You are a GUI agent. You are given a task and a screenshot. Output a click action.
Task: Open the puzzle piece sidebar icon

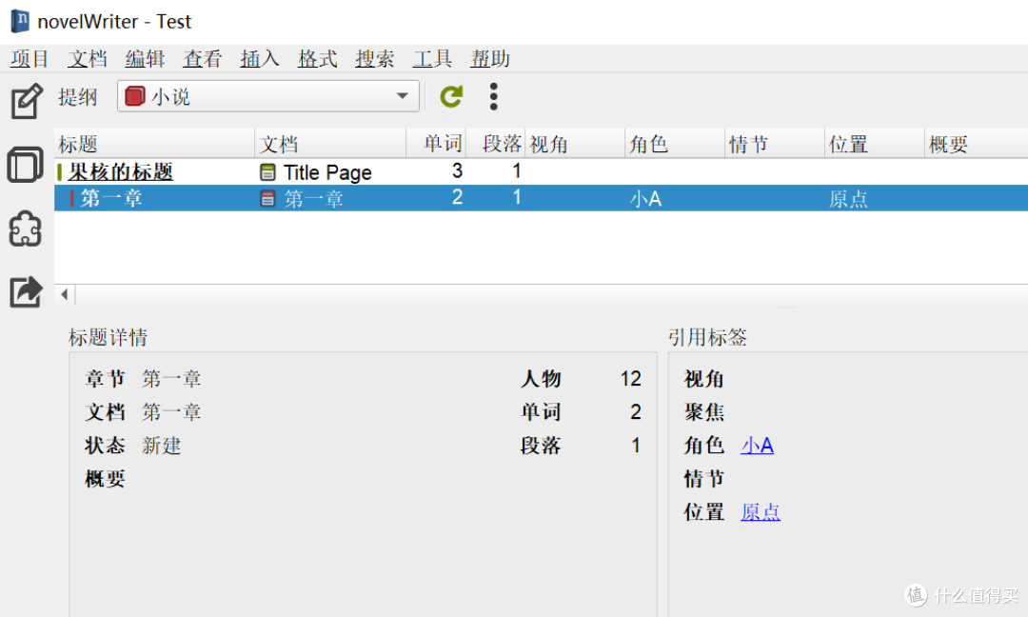pos(26,229)
